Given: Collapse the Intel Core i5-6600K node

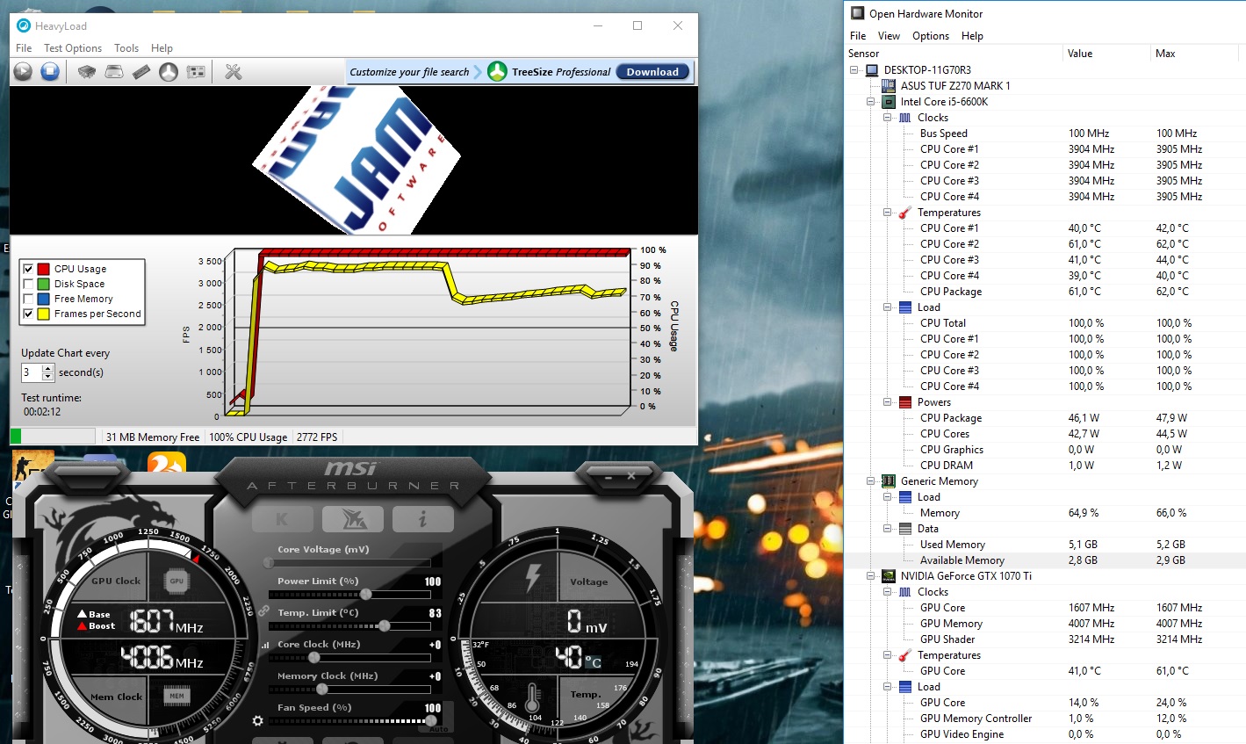Looking at the screenshot, I should [871, 102].
